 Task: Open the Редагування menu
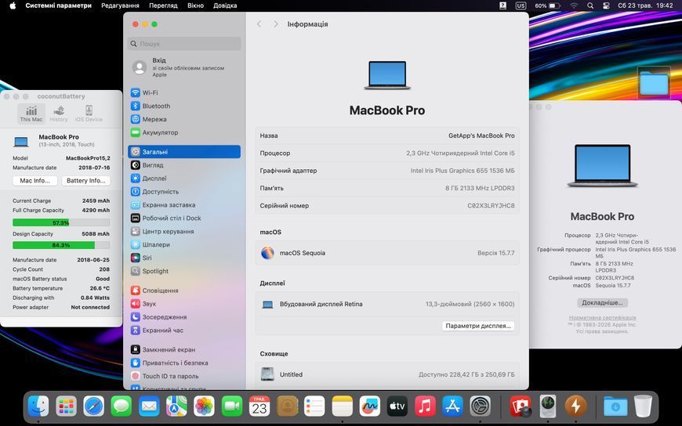click(x=120, y=5)
